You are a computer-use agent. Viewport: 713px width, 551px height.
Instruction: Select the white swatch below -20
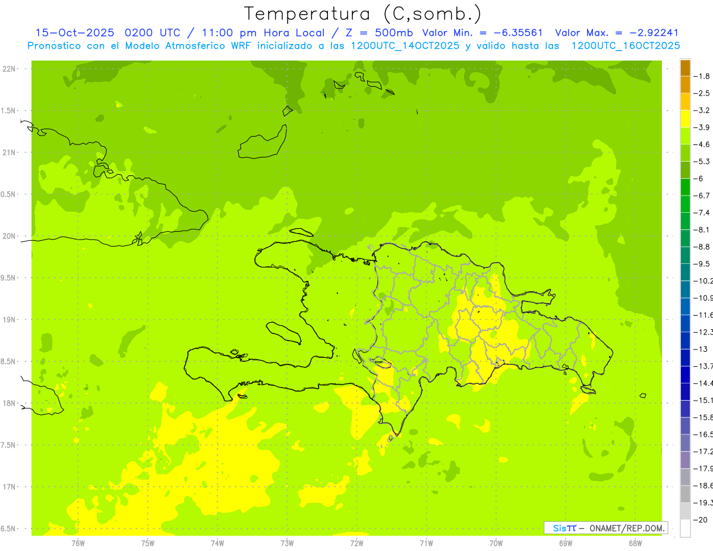685,528
